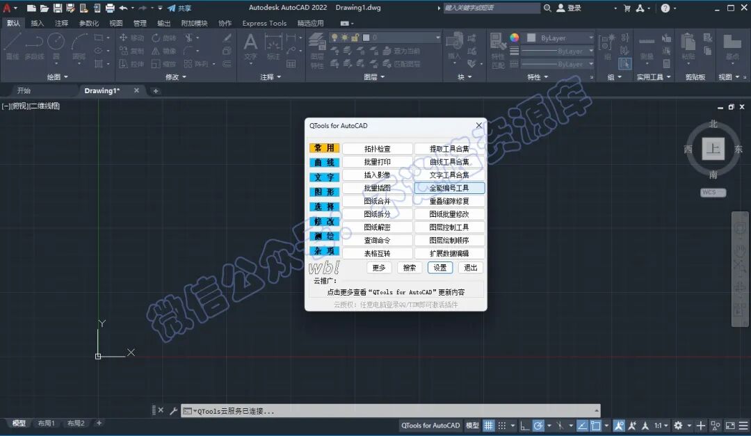Open the 插入 ribbon tab

coord(37,23)
